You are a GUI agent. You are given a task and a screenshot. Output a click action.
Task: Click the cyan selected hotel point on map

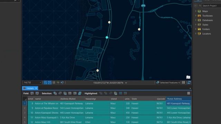click(x=107, y=37)
